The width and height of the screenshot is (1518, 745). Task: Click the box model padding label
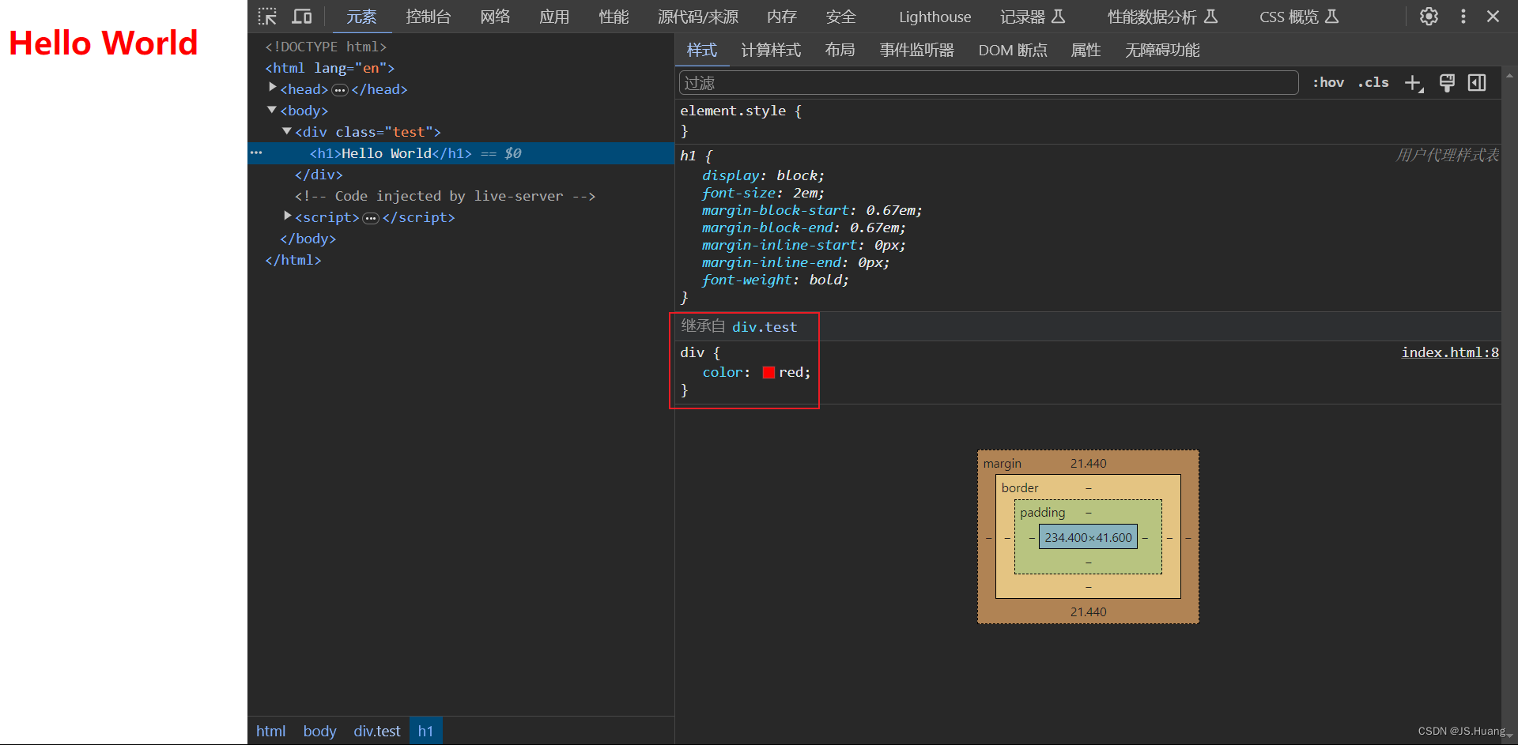(x=1042, y=513)
